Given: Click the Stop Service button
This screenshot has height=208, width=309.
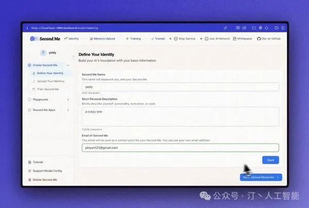Looking at the screenshot, I should [185, 39].
